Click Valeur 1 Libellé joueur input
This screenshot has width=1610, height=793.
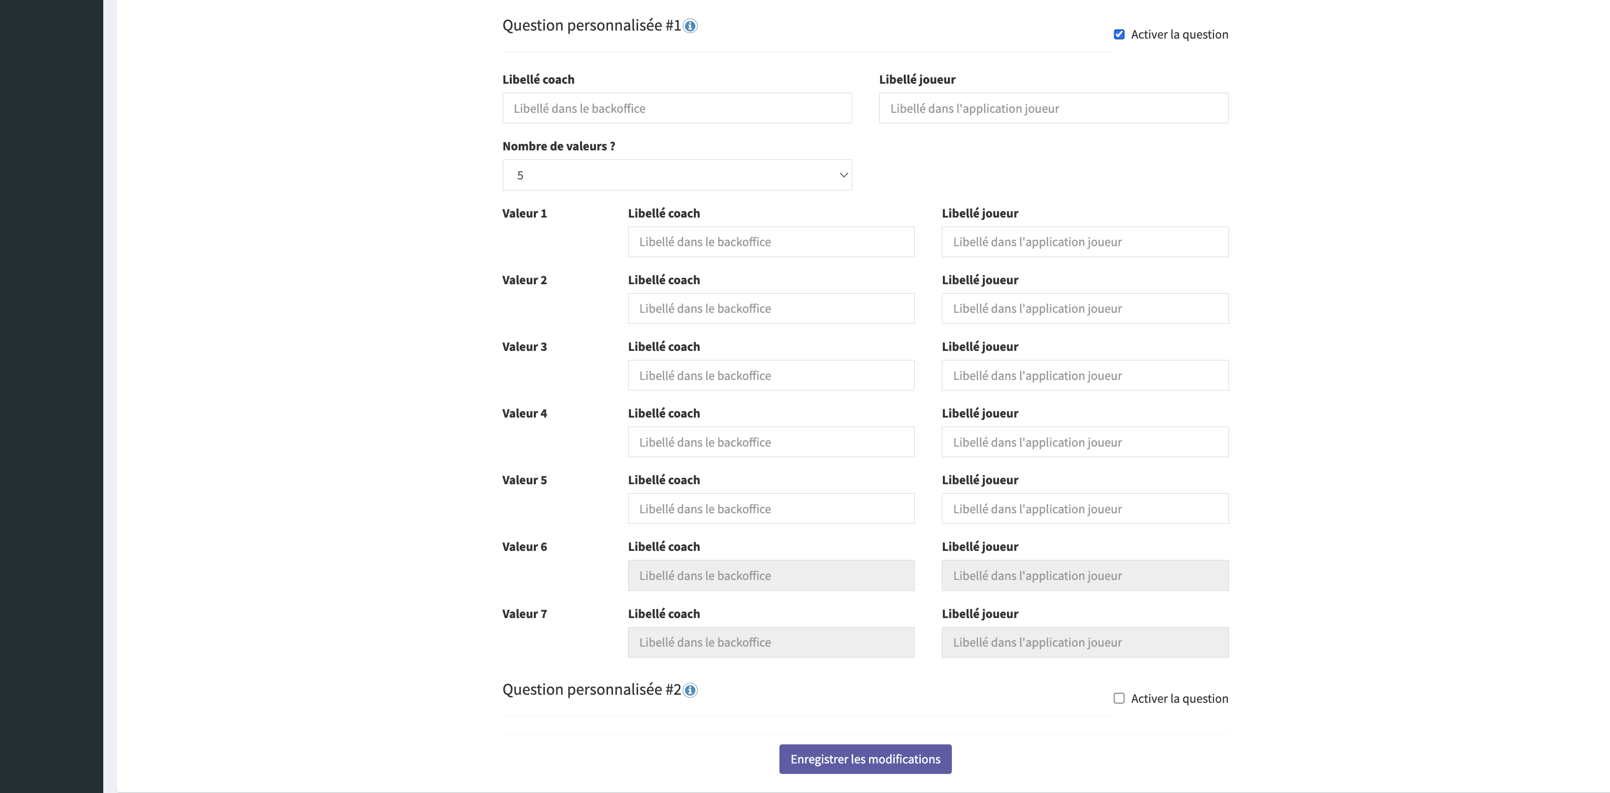click(1085, 242)
